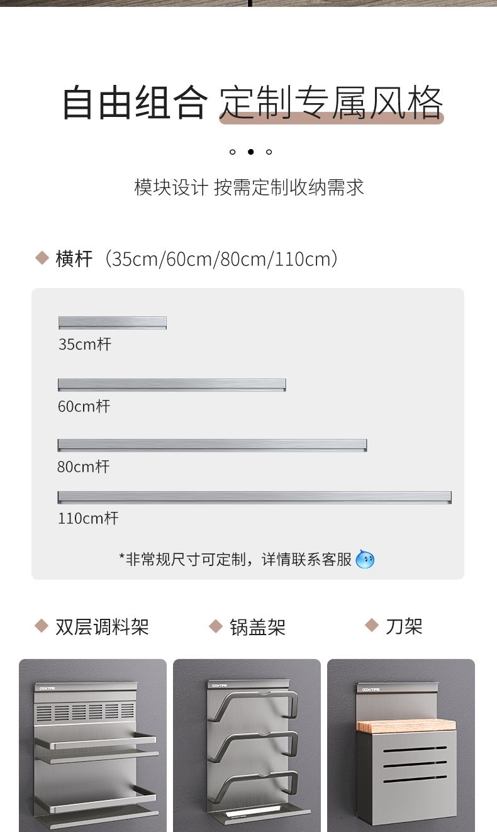Select the filled middle pagination dot
The width and height of the screenshot is (497, 832).
point(250,152)
